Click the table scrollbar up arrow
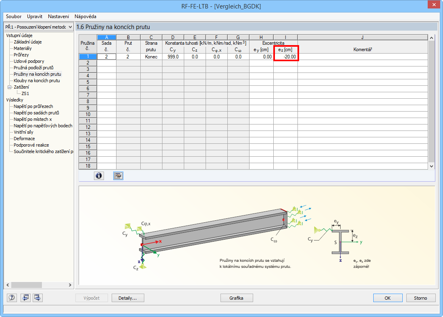 point(431,38)
